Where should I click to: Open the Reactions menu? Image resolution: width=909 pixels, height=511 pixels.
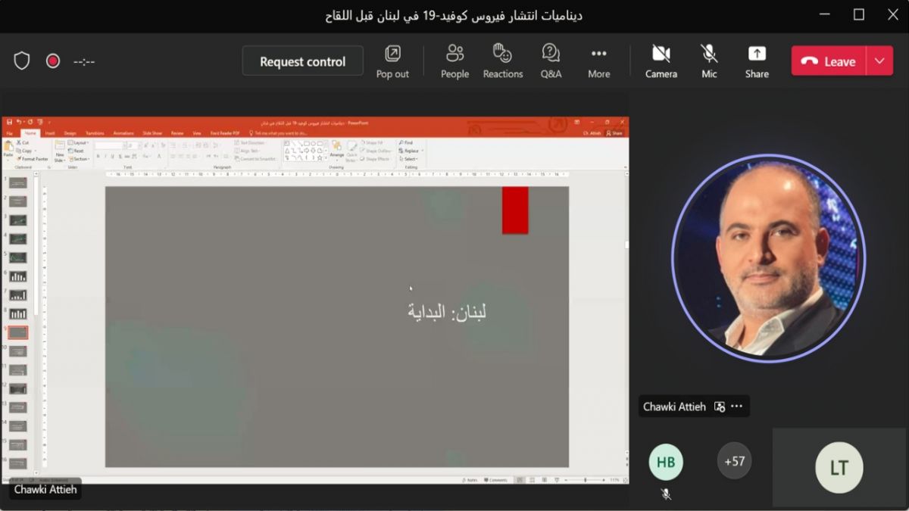click(502, 61)
